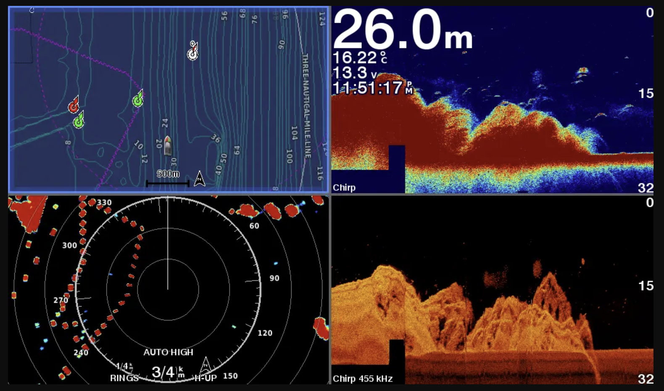The height and width of the screenshot is (391, 664).
Task: Click the heading arrow icon next to H-UP
Action: [x=206, y=365]
